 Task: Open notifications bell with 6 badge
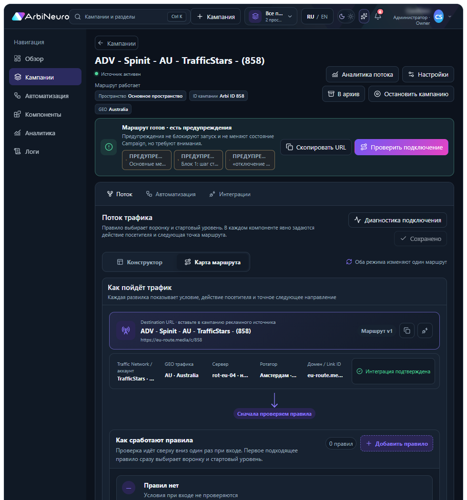378,16
